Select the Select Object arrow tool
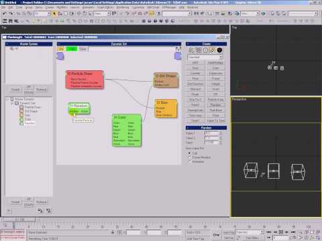Viewport: 322px width, 241px height. [x=54, y=13]
